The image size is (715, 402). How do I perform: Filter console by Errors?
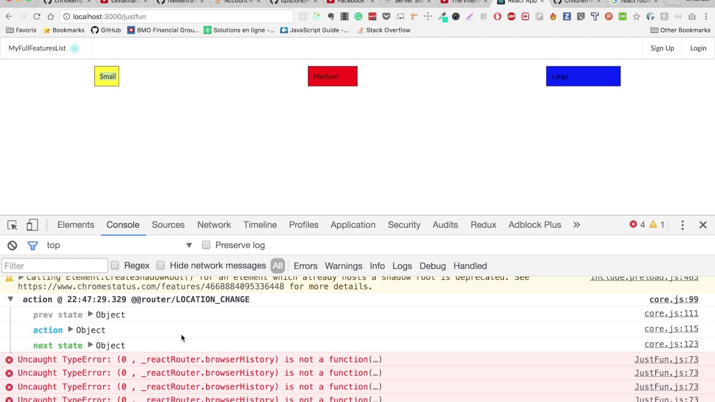click(306, 266)
